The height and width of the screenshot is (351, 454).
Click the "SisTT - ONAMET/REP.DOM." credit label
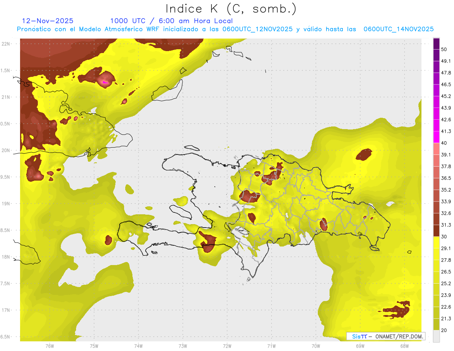coord(386,336)
